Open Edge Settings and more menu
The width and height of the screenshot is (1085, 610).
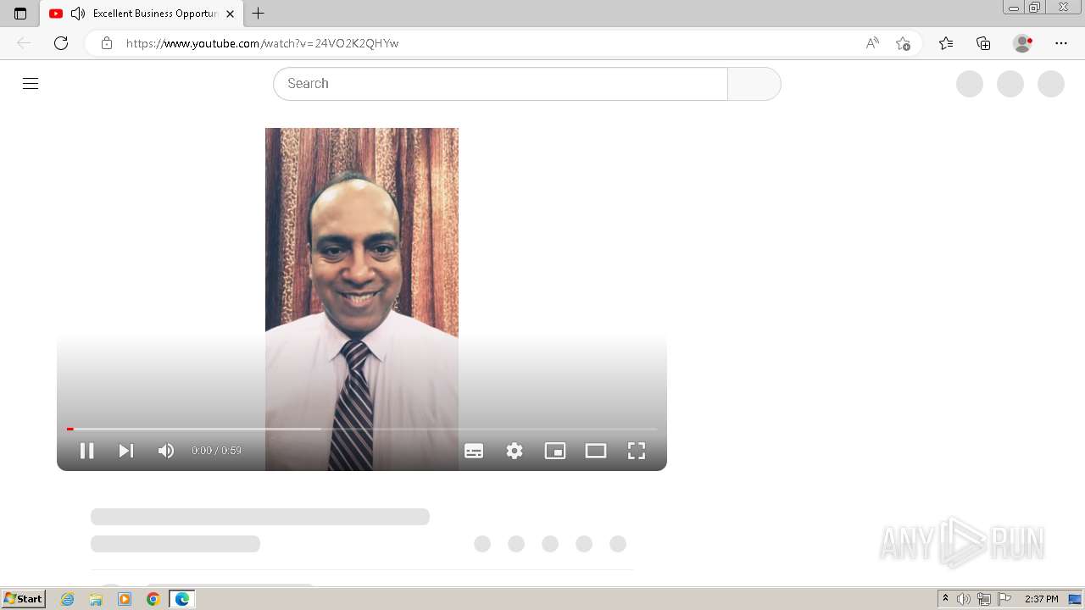coord(1061,43)
